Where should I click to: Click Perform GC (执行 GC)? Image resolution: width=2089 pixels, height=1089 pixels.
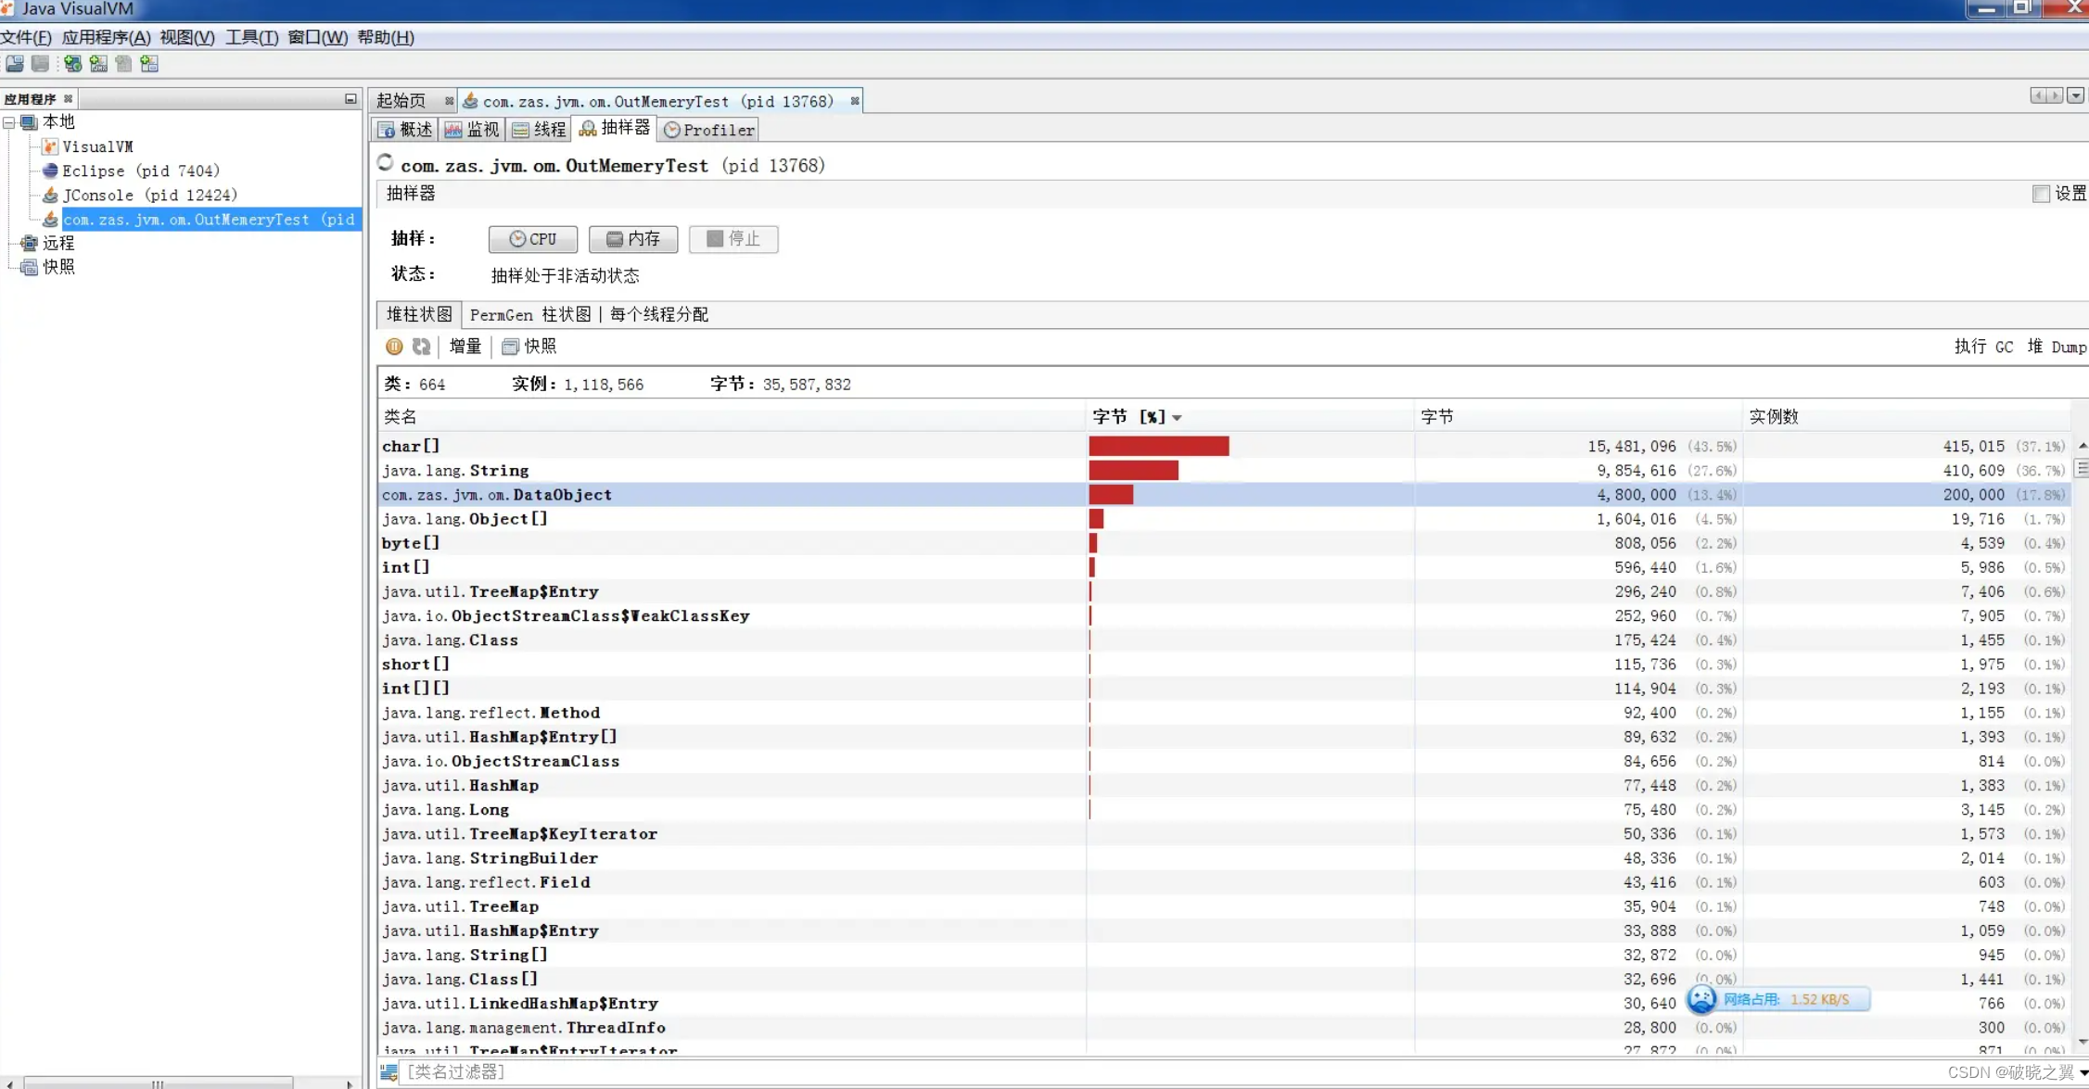pyautogui.click(x=1984, y=347)
